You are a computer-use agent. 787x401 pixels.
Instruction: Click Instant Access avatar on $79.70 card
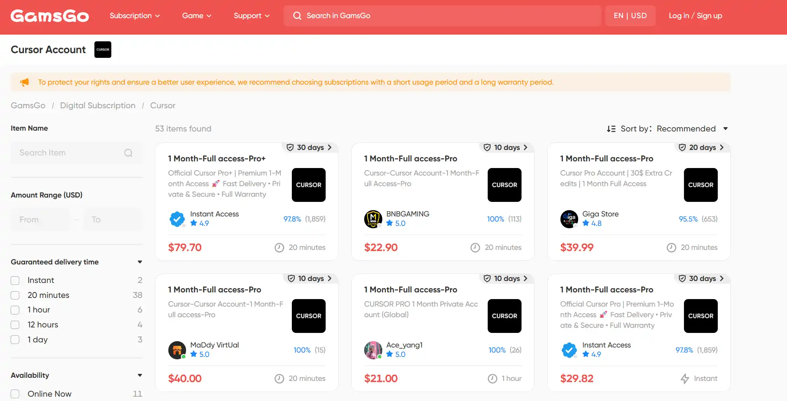[x=177, y=219]
